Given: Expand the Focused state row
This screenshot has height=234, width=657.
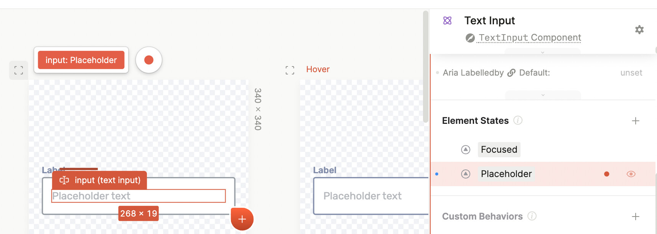Looking at the screenshot, I should coord(465,150).
